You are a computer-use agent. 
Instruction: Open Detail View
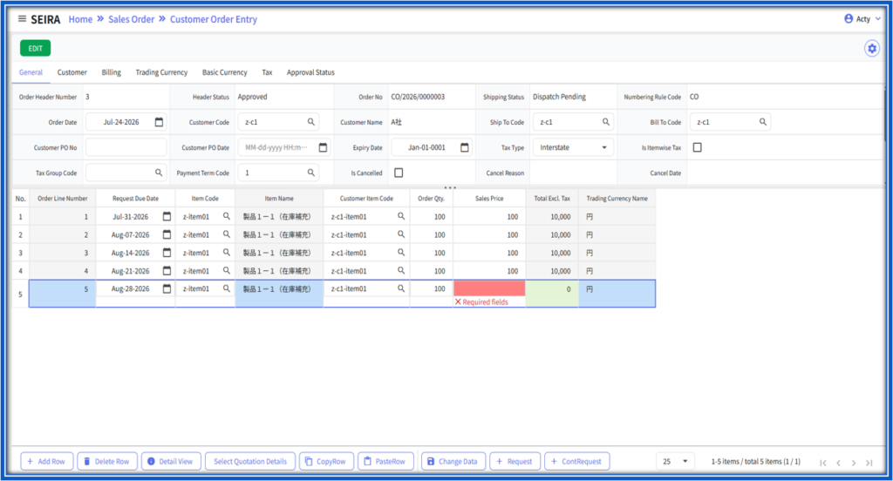point(171,461)
